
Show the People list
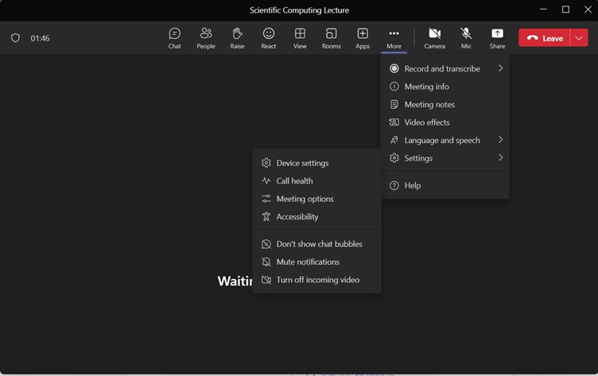tap(206, 37)
